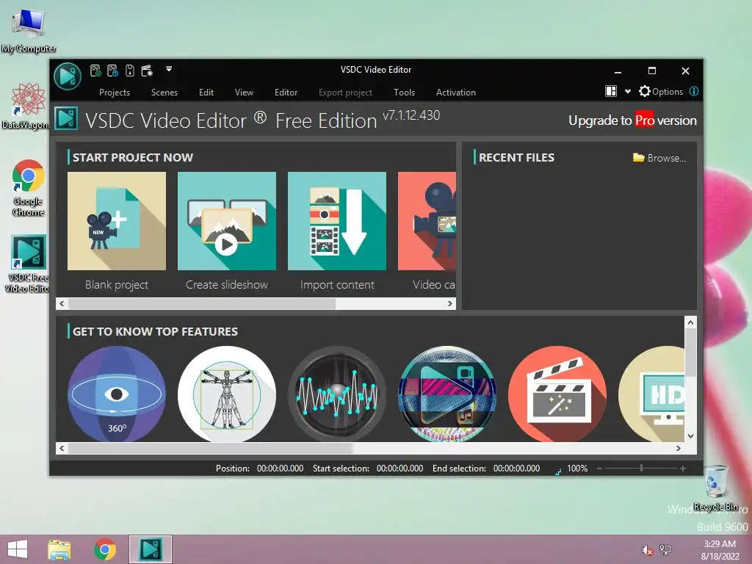This screenshot has height=564, width=752.
Task: Open the Edit menu
Action: (206, 92)
